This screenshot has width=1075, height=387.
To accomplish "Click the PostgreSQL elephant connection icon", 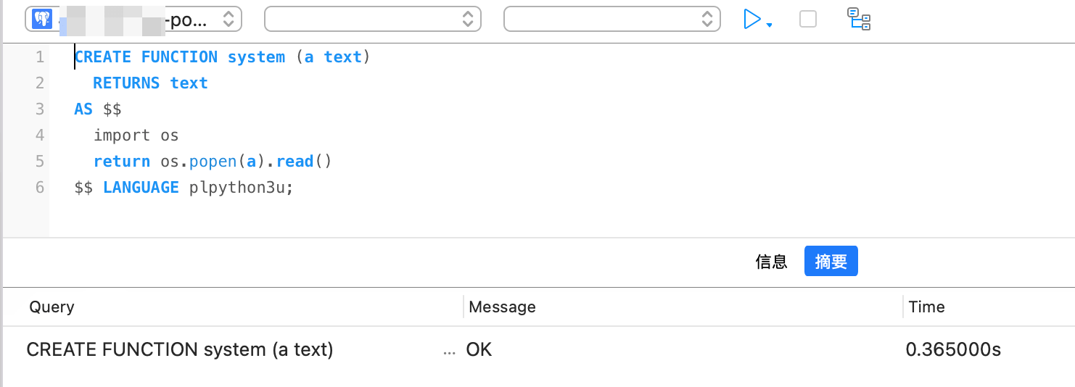I will [x=42, y=19].
